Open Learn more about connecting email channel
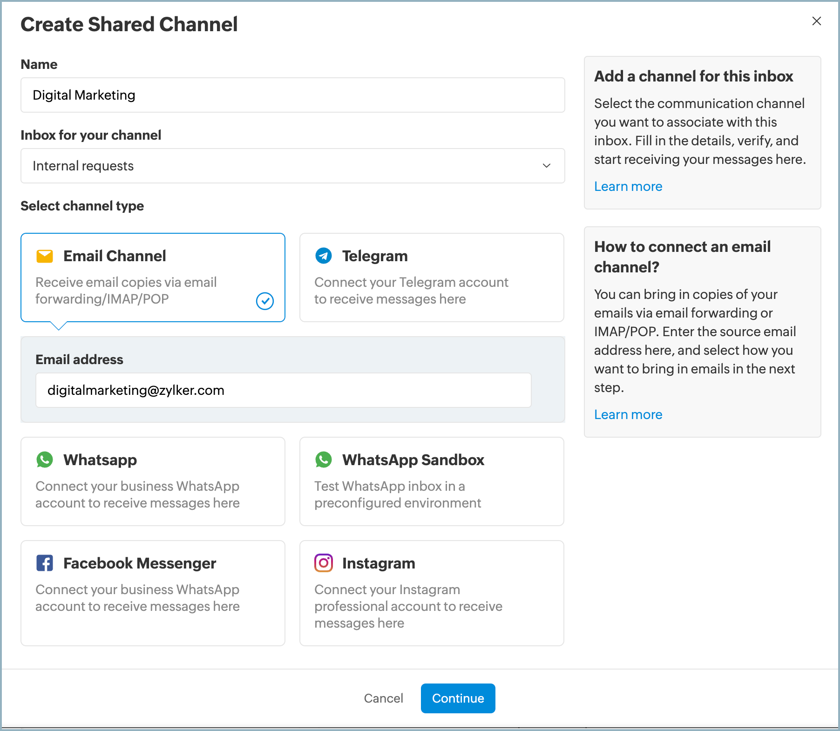840x731 pixels. (628, 414)
